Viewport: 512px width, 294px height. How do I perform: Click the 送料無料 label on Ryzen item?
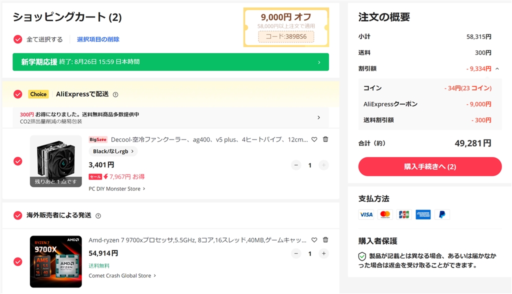99,266
